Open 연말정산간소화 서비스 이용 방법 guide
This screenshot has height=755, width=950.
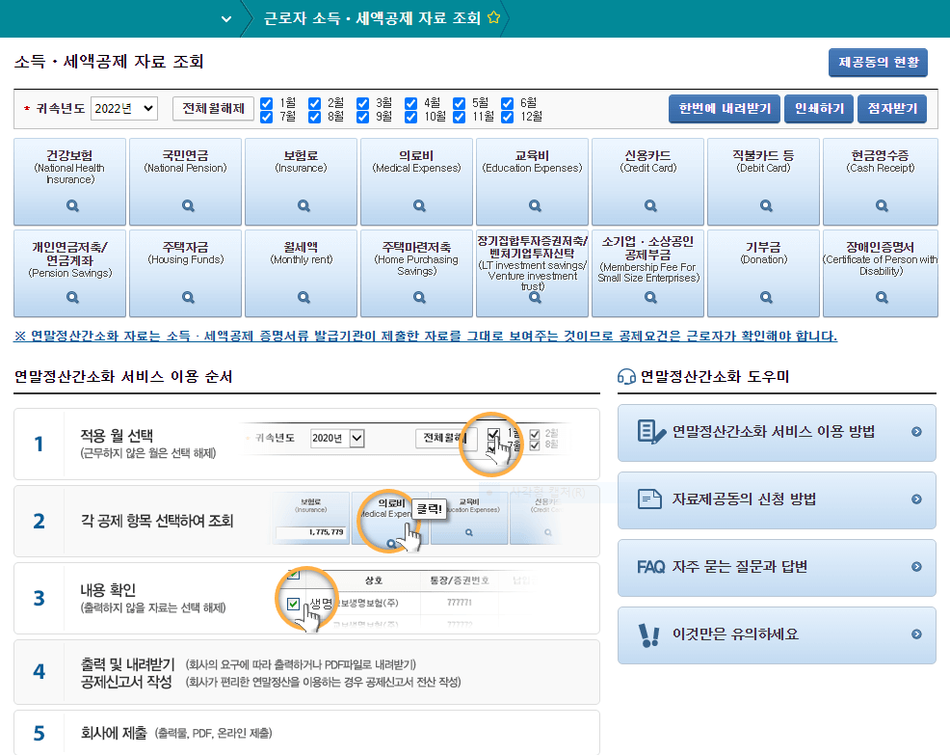pyautogui.click(x=777, y=433)
